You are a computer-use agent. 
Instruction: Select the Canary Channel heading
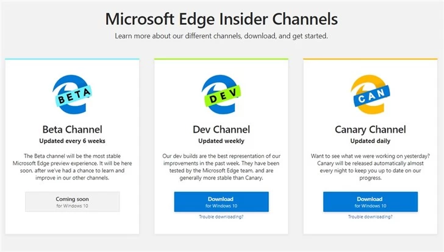point(370,129)
